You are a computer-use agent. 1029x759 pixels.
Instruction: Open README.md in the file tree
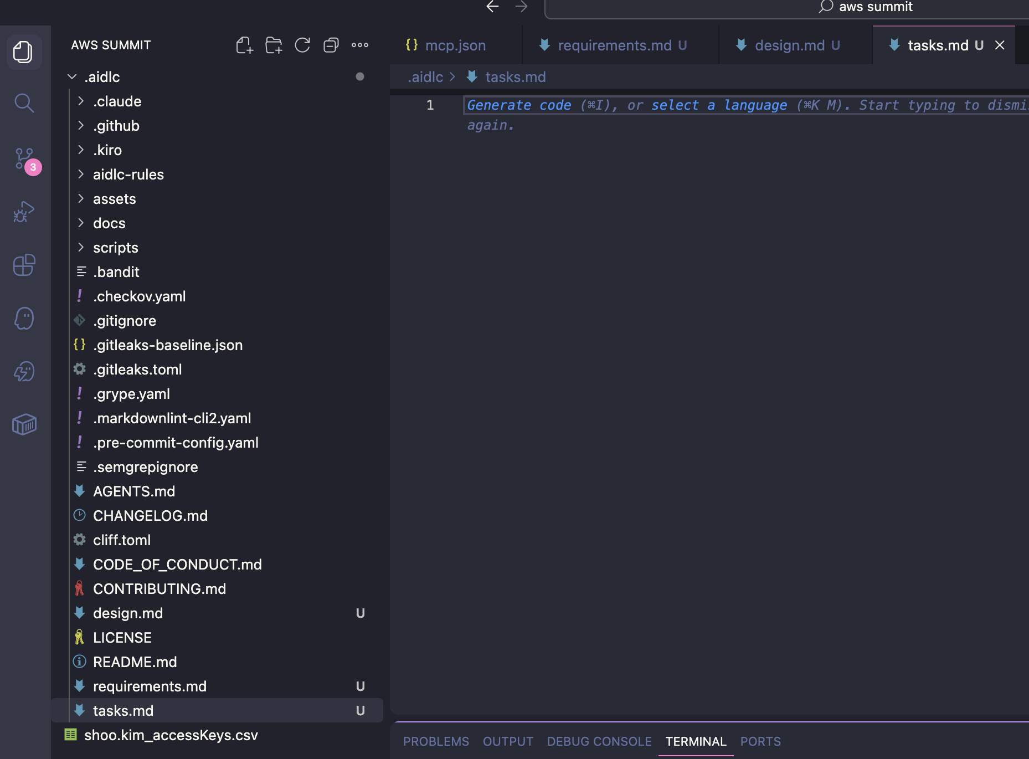[x=135, y=661]
